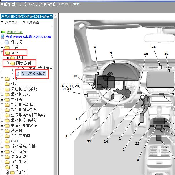
Task: Click the folder icon for 离合器
Action: 7,131
